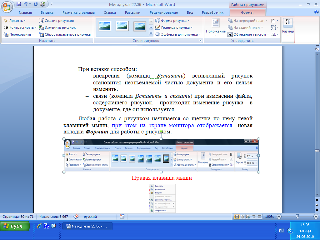The width and height of the screenshot is (320, 240).
Task: Click Изменить рисунок change picture
Action: pyautogui.click(x=57, y=27)
